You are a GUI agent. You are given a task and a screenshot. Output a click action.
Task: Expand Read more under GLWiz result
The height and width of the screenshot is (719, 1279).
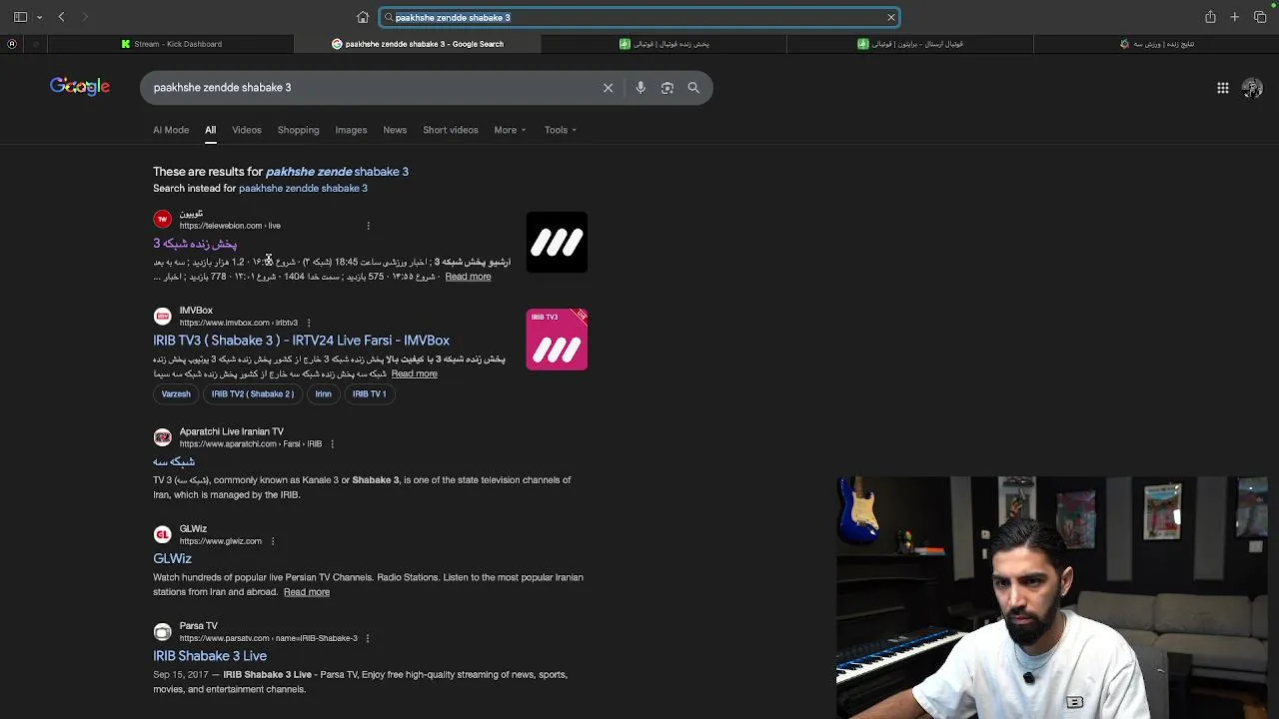tap(307, 592)
